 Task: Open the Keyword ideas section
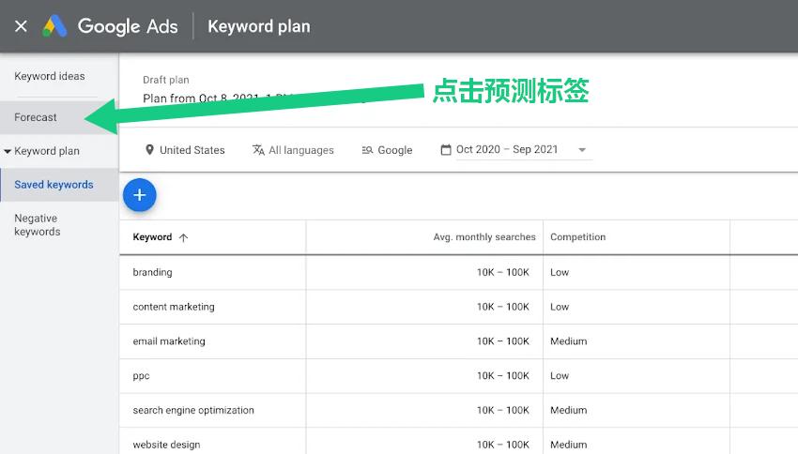50,76
